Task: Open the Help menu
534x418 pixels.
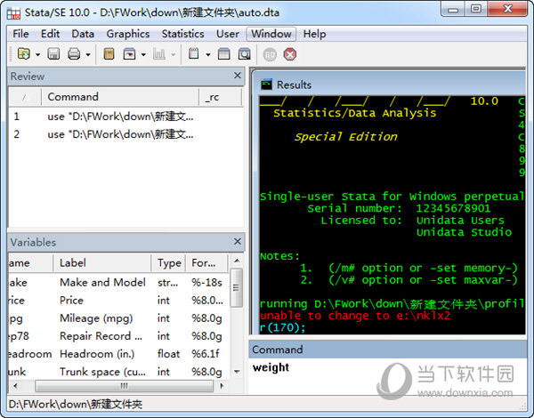Action: coord(314,34)
